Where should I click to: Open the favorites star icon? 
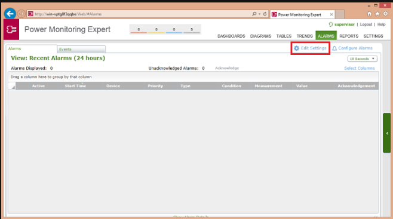click(377, 14)
